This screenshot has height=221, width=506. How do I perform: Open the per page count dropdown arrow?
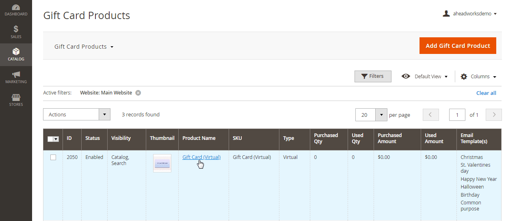pos(381,115)
